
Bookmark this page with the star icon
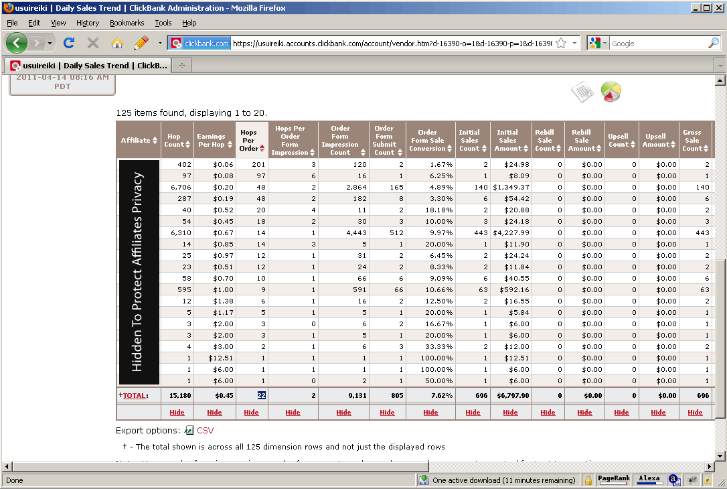coord(561,43)
